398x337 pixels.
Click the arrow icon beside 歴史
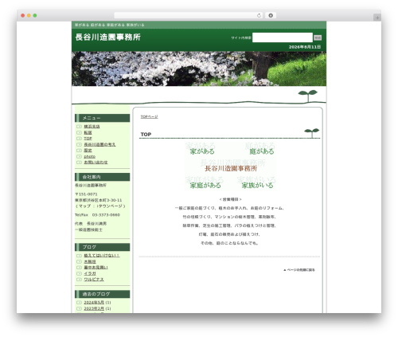[79, 151]
